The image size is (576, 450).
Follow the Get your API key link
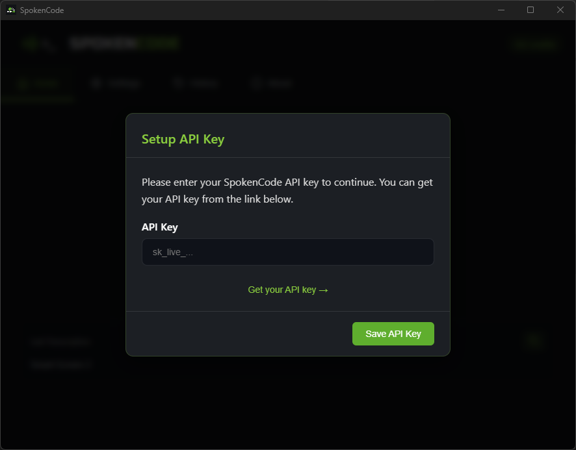point(288,290)
